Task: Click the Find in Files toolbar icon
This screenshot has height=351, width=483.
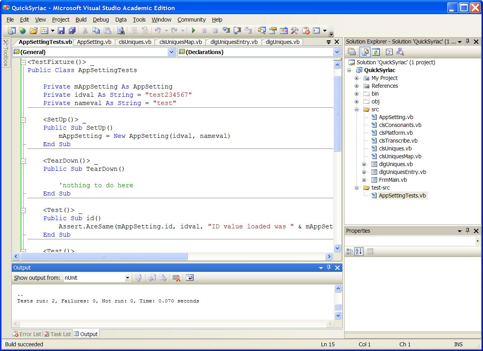Action: coord(121,31)
